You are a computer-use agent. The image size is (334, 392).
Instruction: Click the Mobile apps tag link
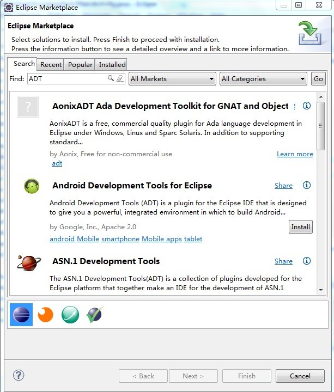click(x=162, y=239)
